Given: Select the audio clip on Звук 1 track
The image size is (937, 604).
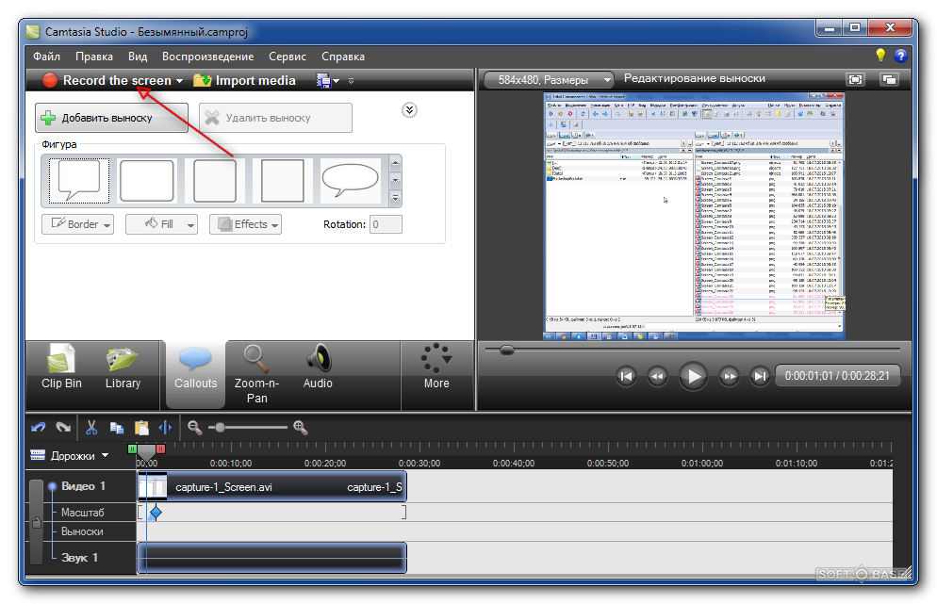Looking at the screenshot, I should tap(272, 558).
